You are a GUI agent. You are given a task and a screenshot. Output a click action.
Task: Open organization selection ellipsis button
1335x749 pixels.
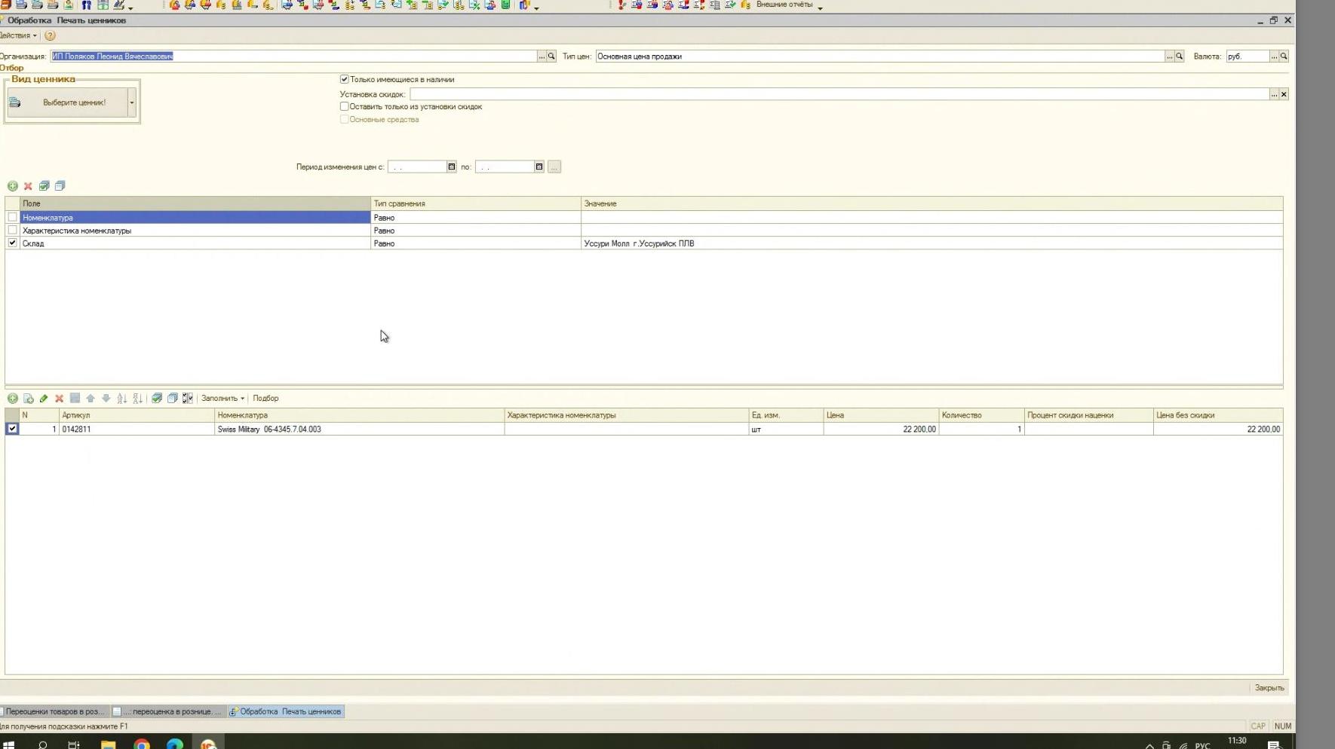click(542, 57)
